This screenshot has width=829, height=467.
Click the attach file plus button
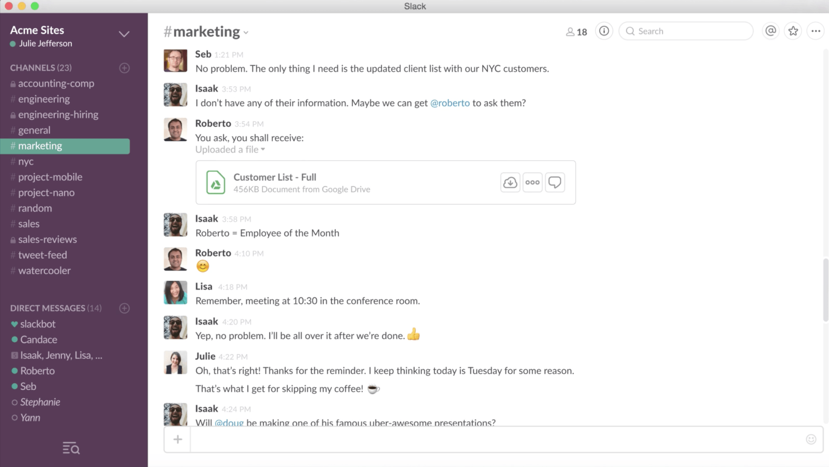(178, 439)
